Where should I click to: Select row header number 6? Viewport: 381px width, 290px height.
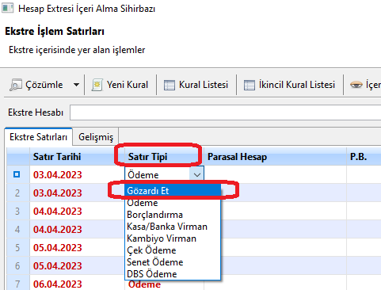pos(17,265)
